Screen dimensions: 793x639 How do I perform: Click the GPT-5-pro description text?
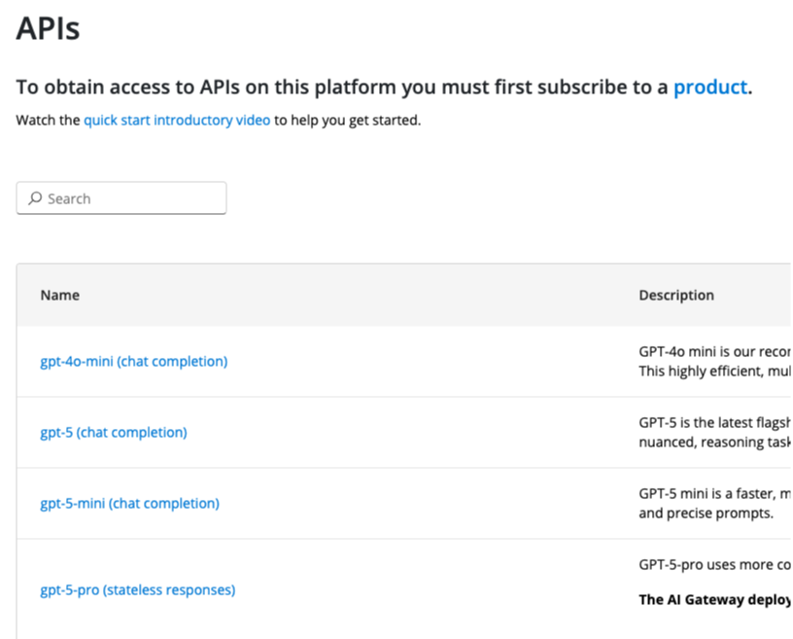point(714,564)
